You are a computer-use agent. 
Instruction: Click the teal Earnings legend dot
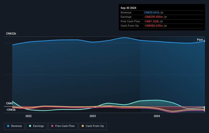pyautogui.click(x=30, y=126)
